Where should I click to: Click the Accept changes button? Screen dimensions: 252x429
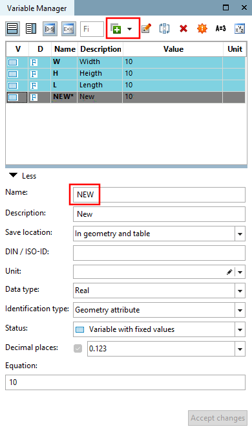click(218, 418)
